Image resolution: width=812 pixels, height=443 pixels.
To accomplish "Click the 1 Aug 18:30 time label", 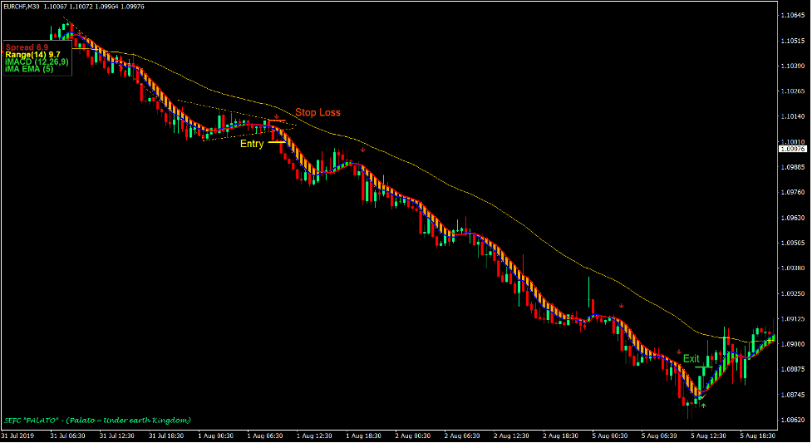I will (x=363, y=436).
